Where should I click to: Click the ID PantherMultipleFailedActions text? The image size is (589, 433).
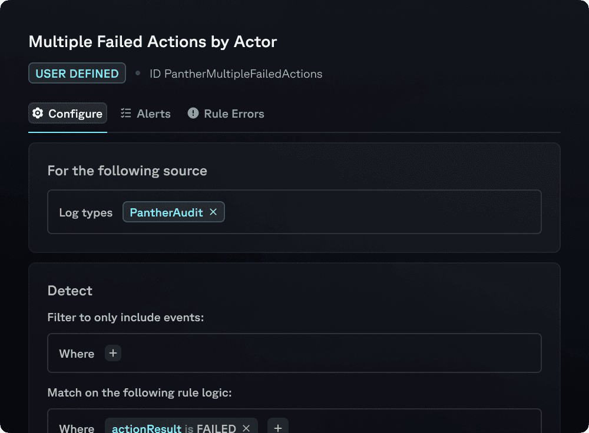tap(236, 74)
